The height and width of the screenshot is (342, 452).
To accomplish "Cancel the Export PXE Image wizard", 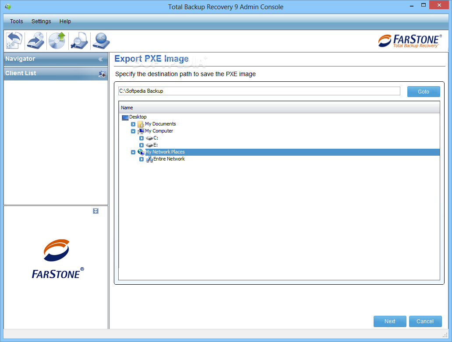I will tap(425, 321).
